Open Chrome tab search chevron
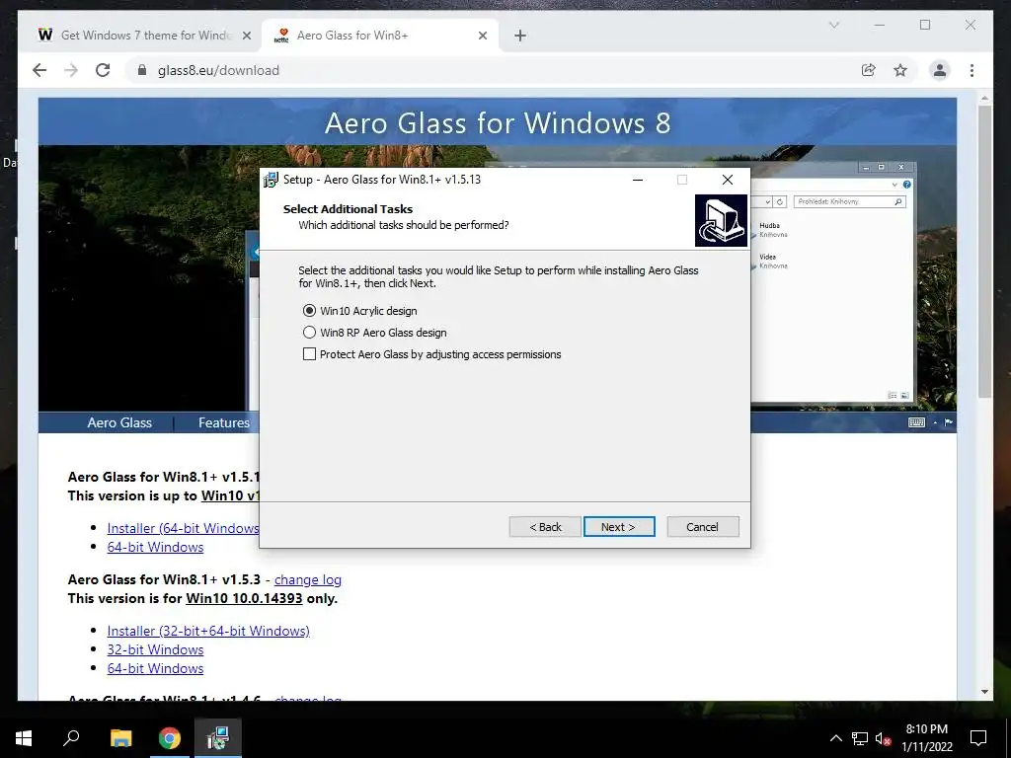 click(833, 25)
